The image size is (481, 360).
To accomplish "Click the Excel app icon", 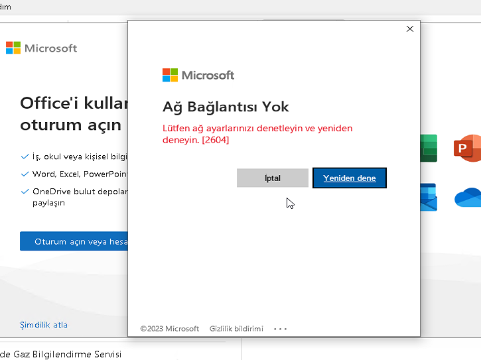I will pyautogui.click(x=429, y=148).
